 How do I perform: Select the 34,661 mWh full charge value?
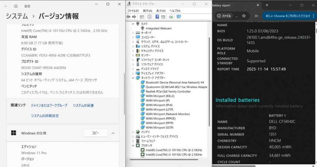coord(280,156)
